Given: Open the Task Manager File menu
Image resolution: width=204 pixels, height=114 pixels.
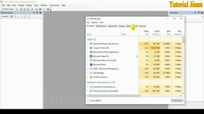Looking at the screenshot, I should (88, 22).
